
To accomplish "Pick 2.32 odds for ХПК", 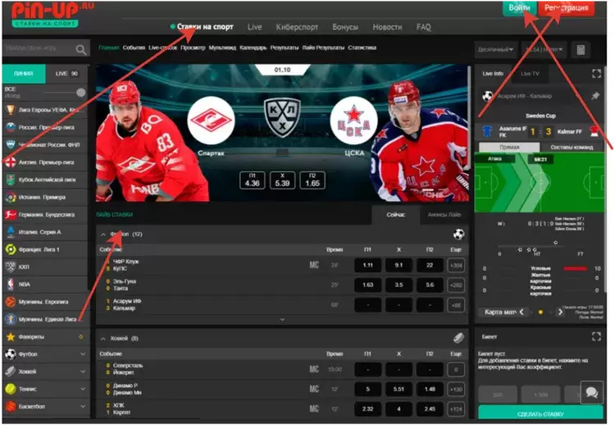I will [367, 409].
